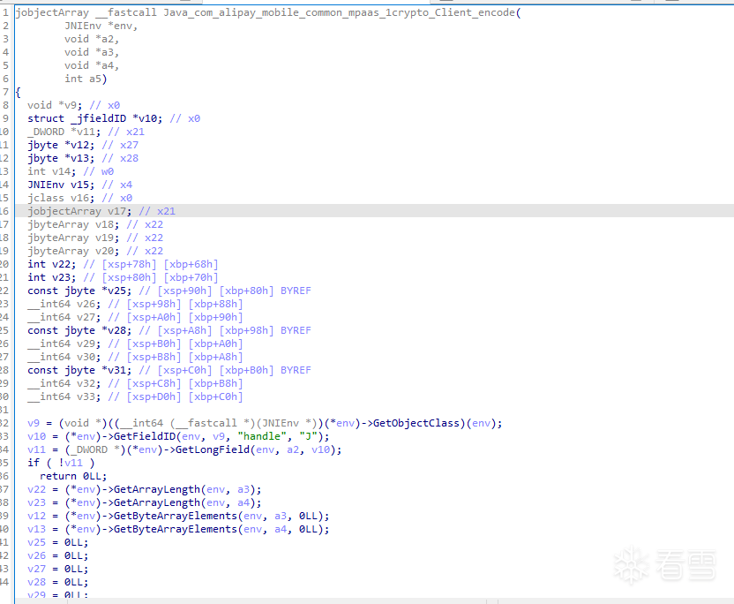Click the 'jbyte *v12;' declaration
734x604 pixels.
pos(61,145)
